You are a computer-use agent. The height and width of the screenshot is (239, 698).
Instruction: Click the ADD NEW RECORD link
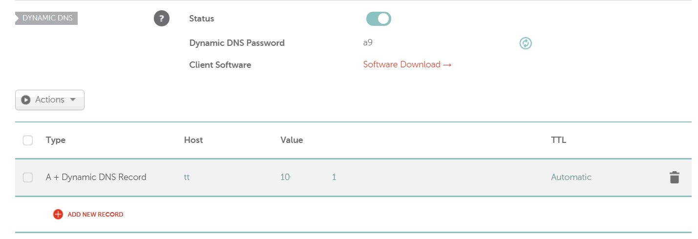(95, 214)
